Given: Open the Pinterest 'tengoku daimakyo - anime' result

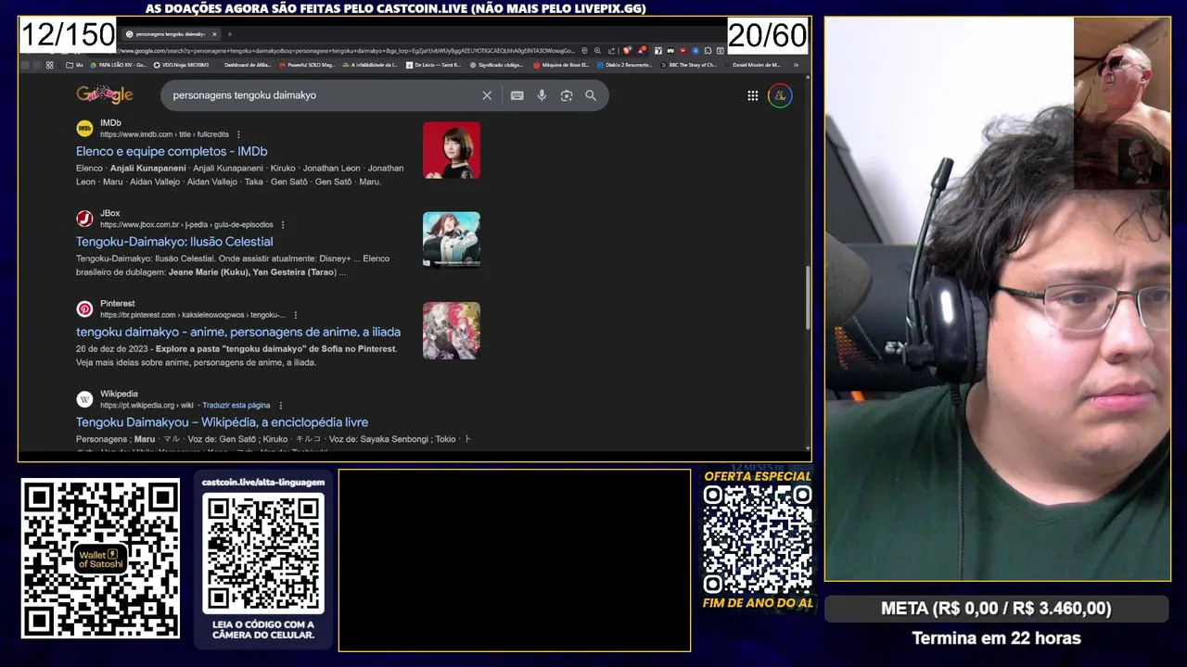Looking at the screenshot, I should [x=238, y=332].
